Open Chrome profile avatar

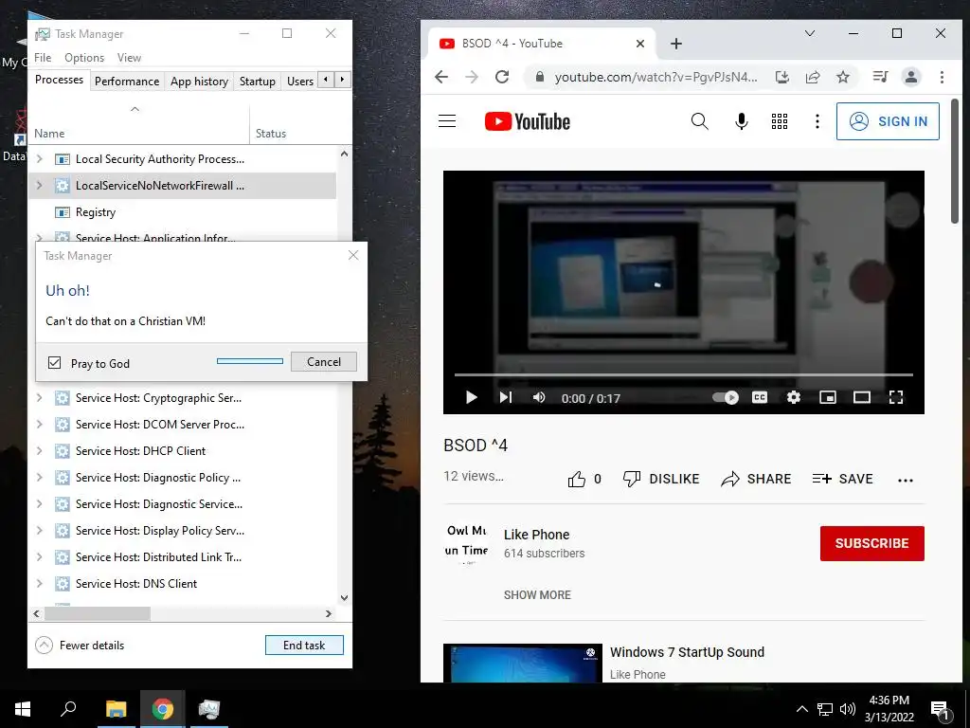910,77
